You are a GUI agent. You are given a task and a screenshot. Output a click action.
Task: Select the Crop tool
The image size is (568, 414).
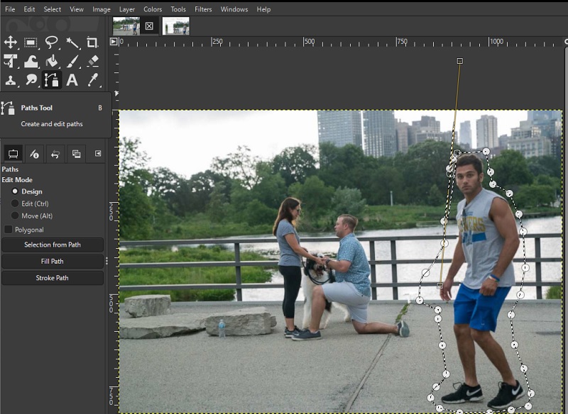[x=92, y=43]
